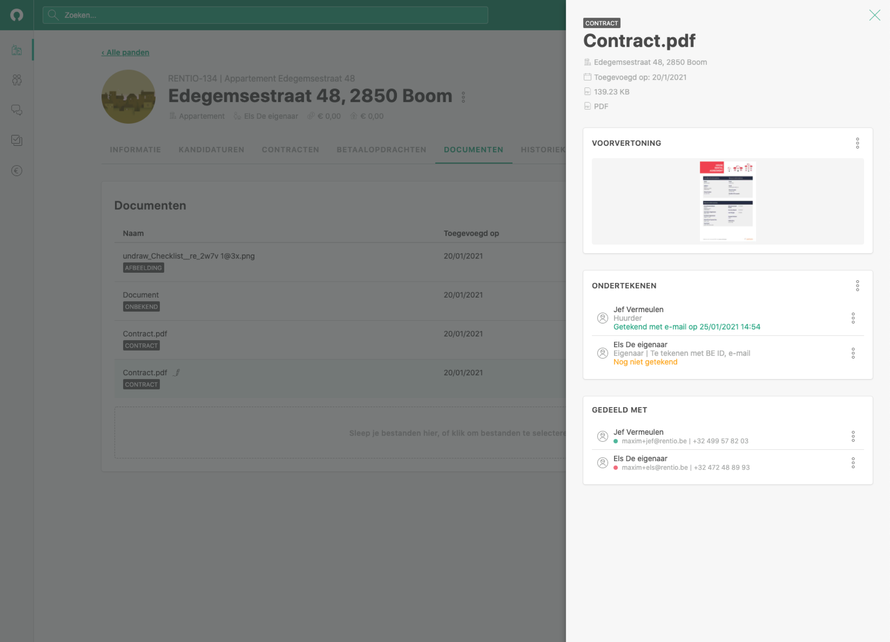Switch to the Contracten tab
The height and width of the screenshot is (642, 890).
coord(290,150)
